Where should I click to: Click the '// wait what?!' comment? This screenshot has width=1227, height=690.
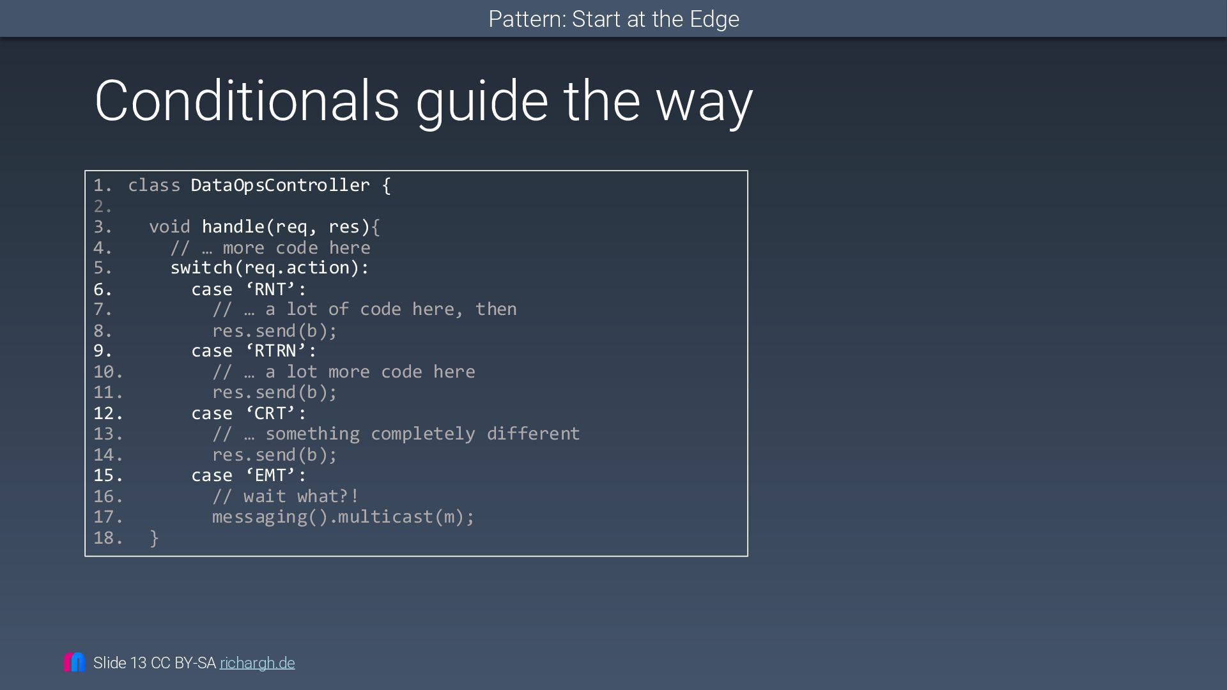(x=286, y=496)
